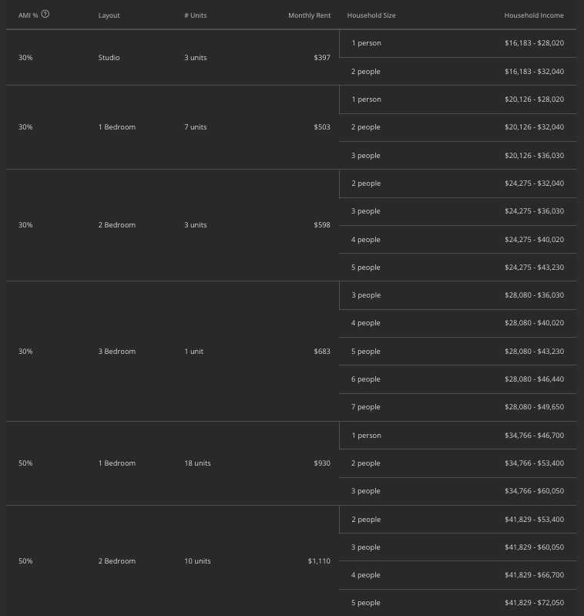Select the $930 monthly rent value
This screenshot has width=584, height=616.
[322, 463]
